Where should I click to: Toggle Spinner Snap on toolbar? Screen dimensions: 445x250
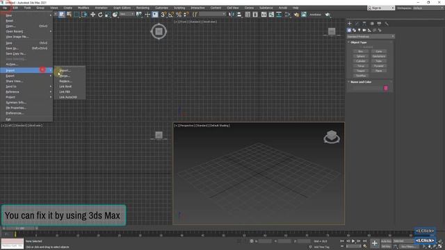point(186,15)
